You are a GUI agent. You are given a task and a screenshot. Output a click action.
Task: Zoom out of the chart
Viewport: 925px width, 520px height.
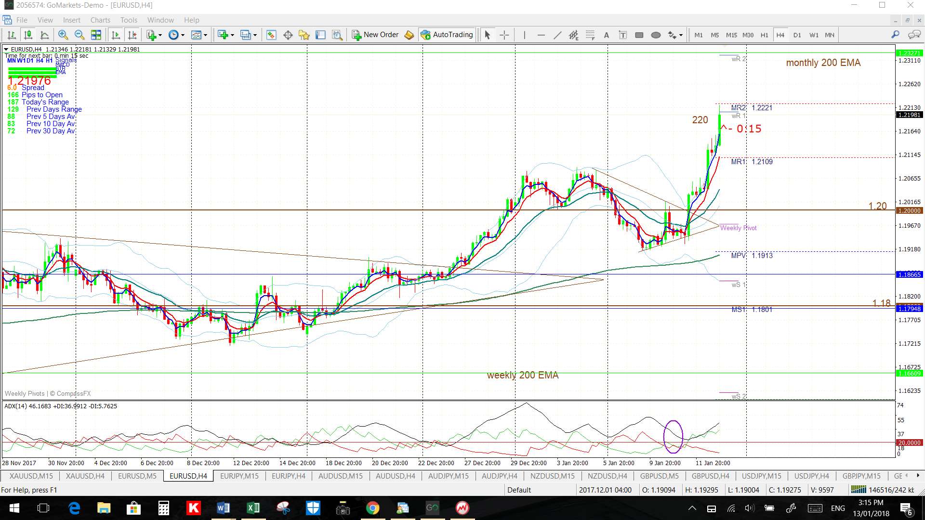(79, 35)
